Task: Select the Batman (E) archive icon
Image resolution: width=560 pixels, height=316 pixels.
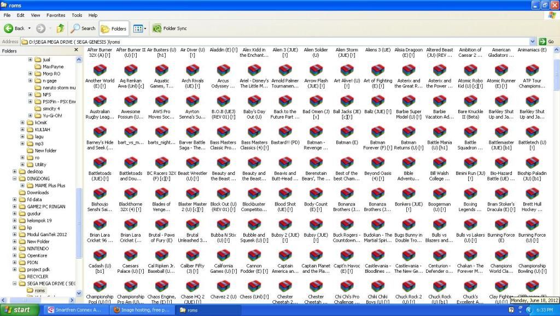Action: tap(347, 132)
